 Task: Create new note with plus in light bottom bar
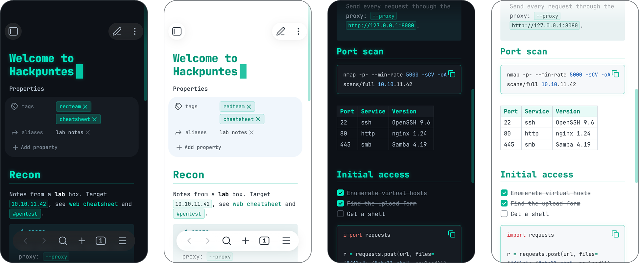pyautogui.click(x=246, y=241)
